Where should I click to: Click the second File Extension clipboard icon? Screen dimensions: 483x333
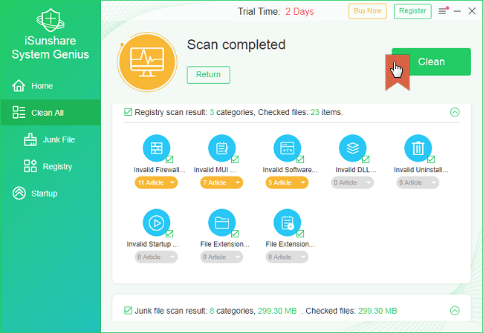point(287,222)
